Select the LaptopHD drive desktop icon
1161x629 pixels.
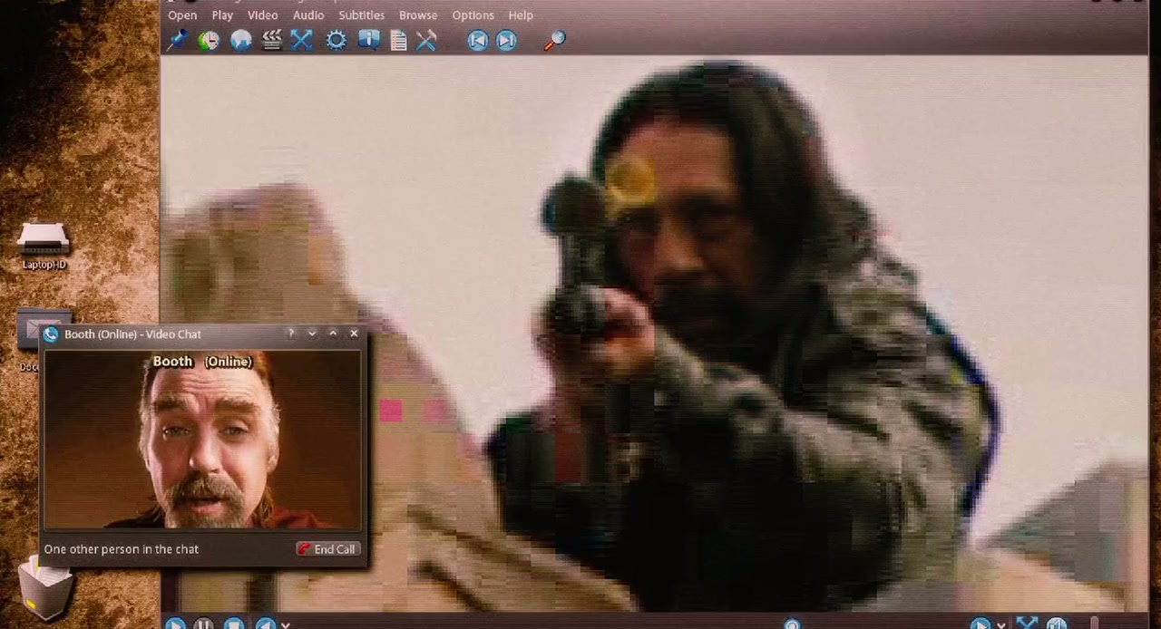point(44,245)
